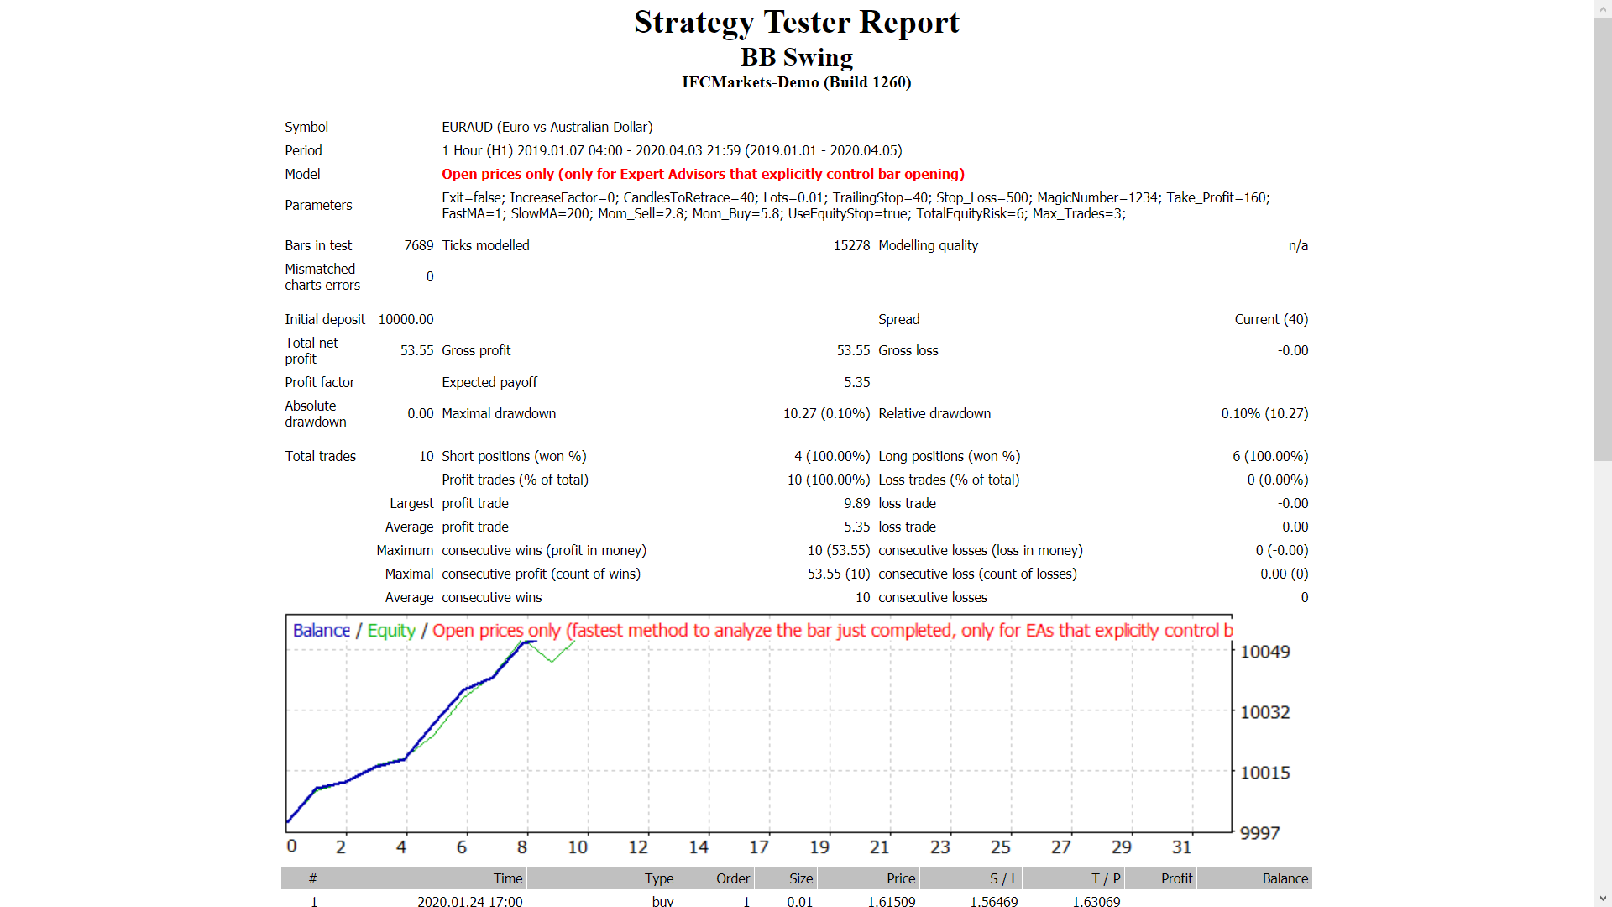
Task: Select the first trade row dated 2020.01.24
Action: (x=470, y=902)
